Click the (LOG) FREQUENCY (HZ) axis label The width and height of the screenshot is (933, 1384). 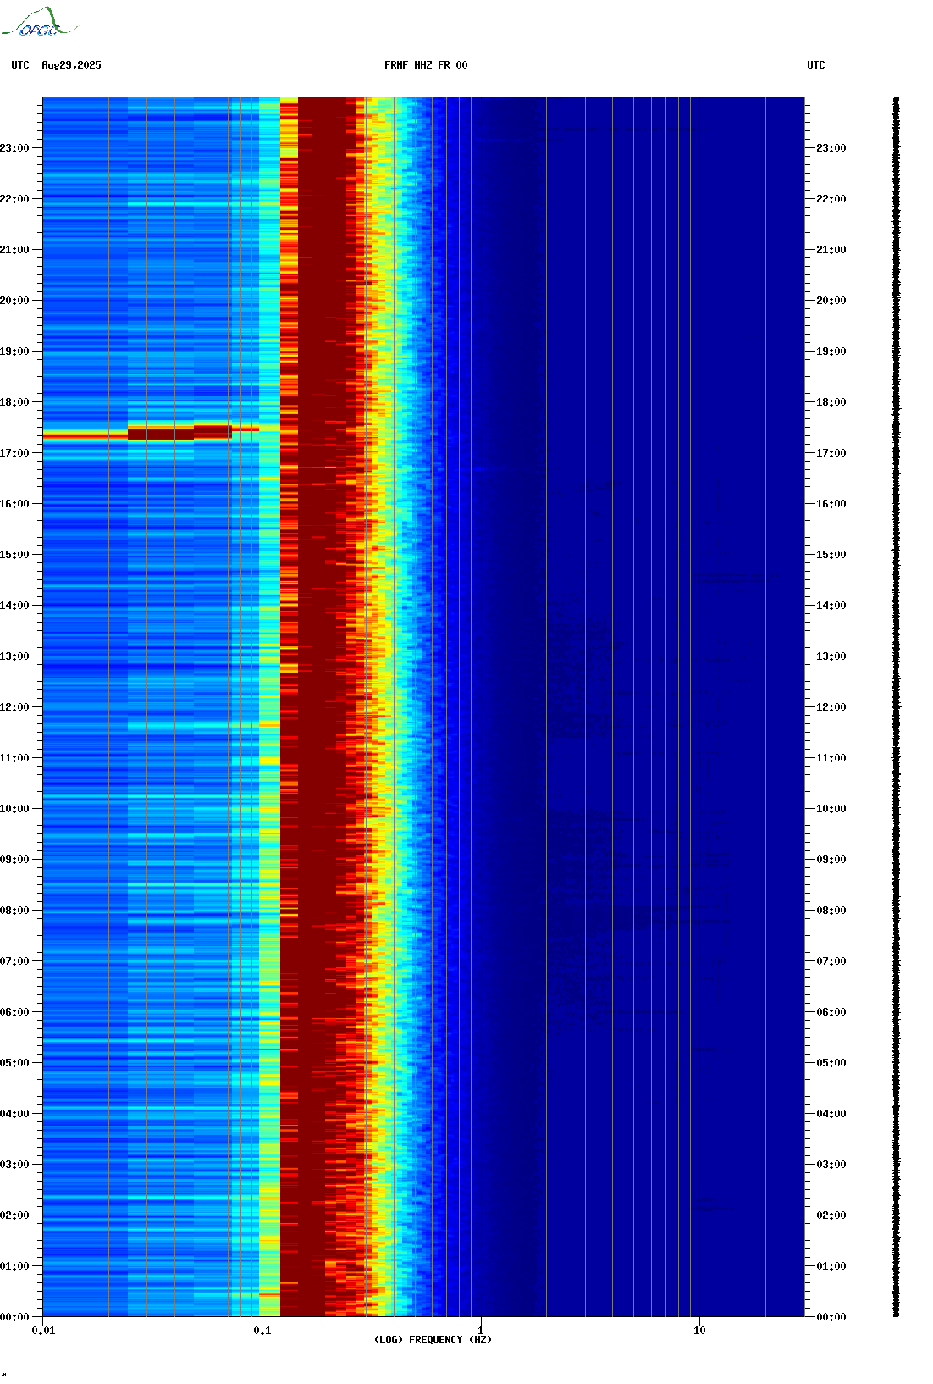[x=433, y=1340]
